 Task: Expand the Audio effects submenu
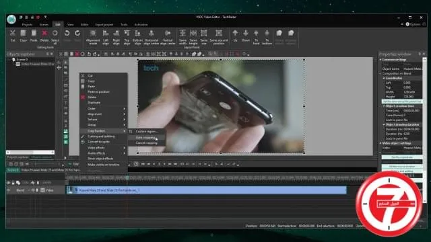pyautogui.click(x=104, y=153)
